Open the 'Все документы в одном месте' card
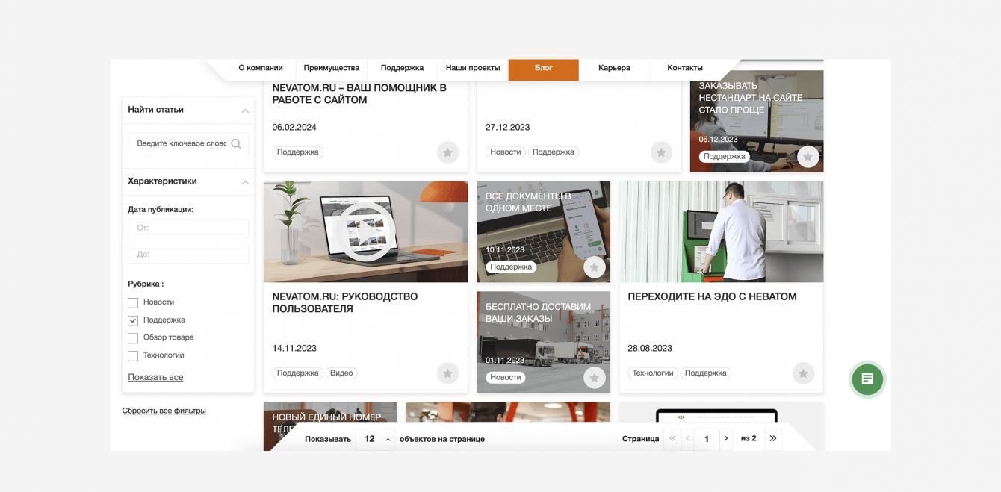 [543, 231]
